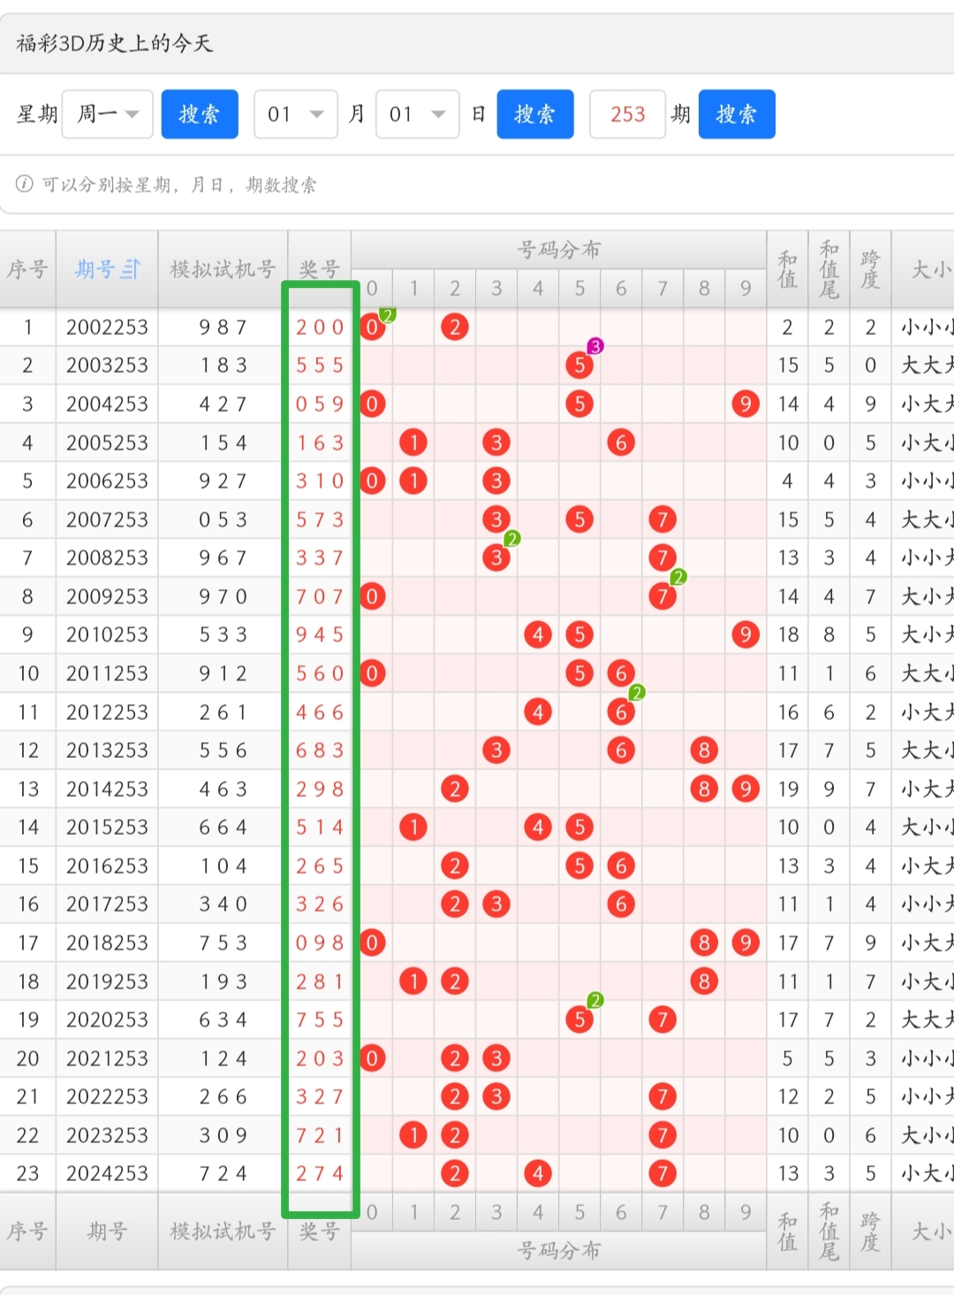Select period number 2024253
The image size is (954, 1295).
pos(107,1173)
